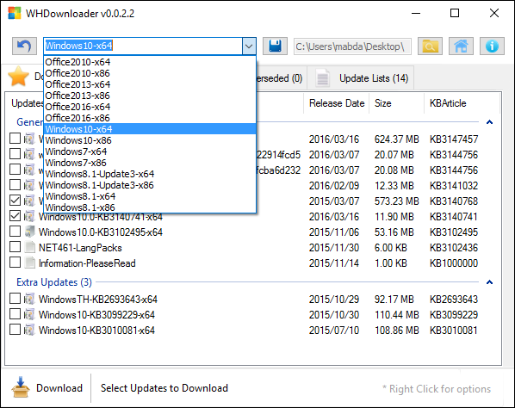515x408 pixels.
Task: Select Windows8.1-Update3-x64 from the list
Action: click(x=150, y=174)
